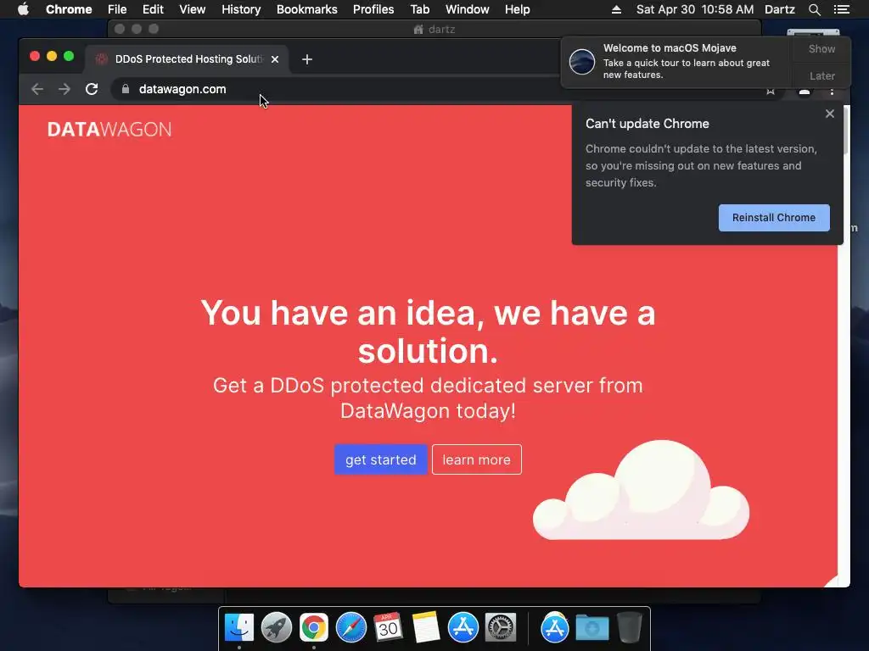Open Spotlight search in the menu bar
The image size is (869, 651).
(x=814, y=9)
